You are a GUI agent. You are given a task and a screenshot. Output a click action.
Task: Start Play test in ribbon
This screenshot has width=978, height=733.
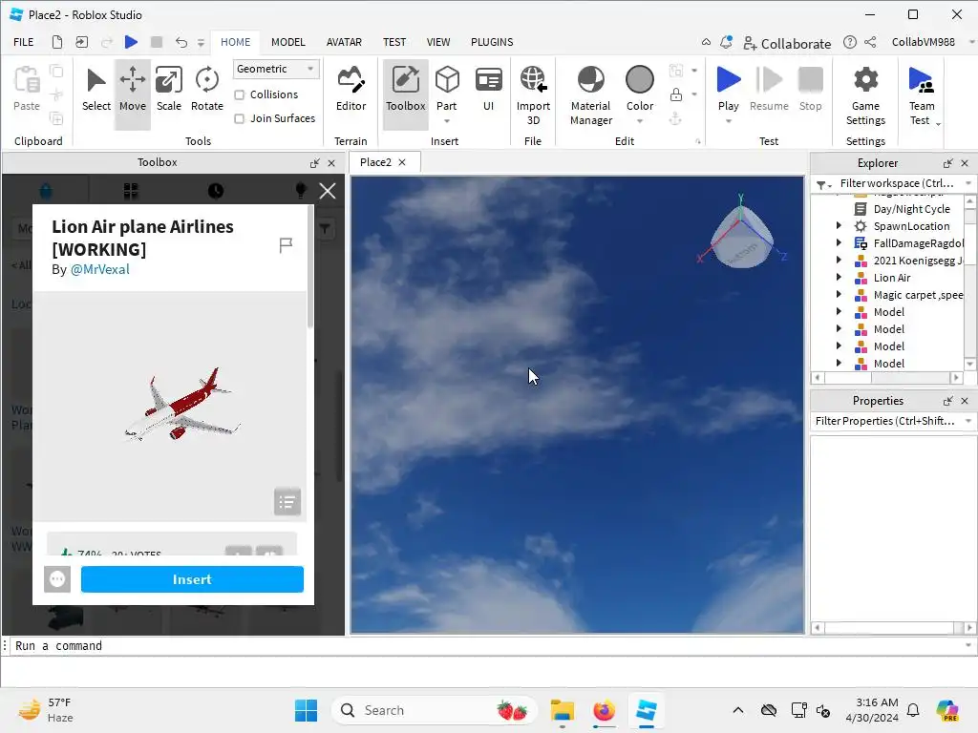728,87
